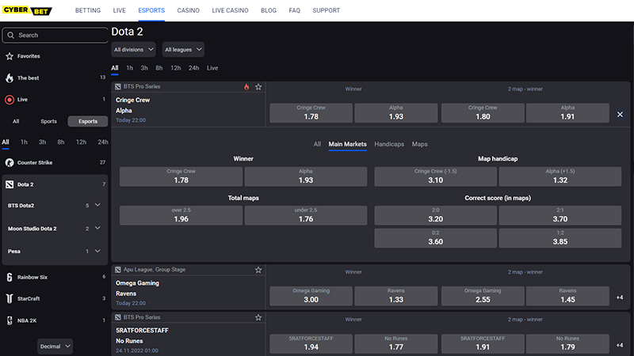Favorite the 5RATFORCESTAFF vs No Runes match
Image resolution: width=634 pixels, height=356 pixels.
258,318
